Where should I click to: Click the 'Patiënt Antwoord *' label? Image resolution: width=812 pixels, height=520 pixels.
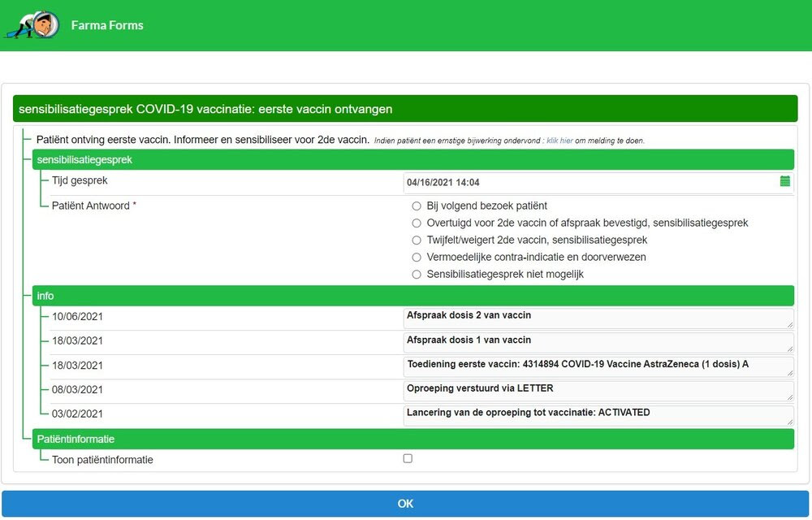(x=93, y=206)
